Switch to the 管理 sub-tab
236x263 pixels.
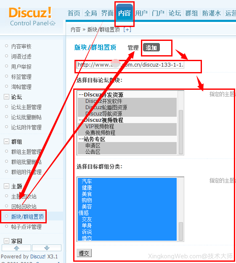tap(133, 48)
